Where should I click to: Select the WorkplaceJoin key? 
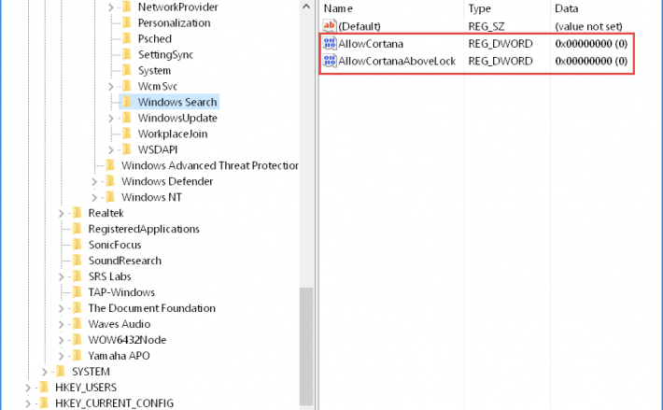[x=173, y=134]
